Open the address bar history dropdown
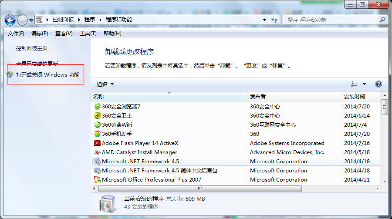The width and height of the screenshot is (392, 219). [x=264, y=20]
